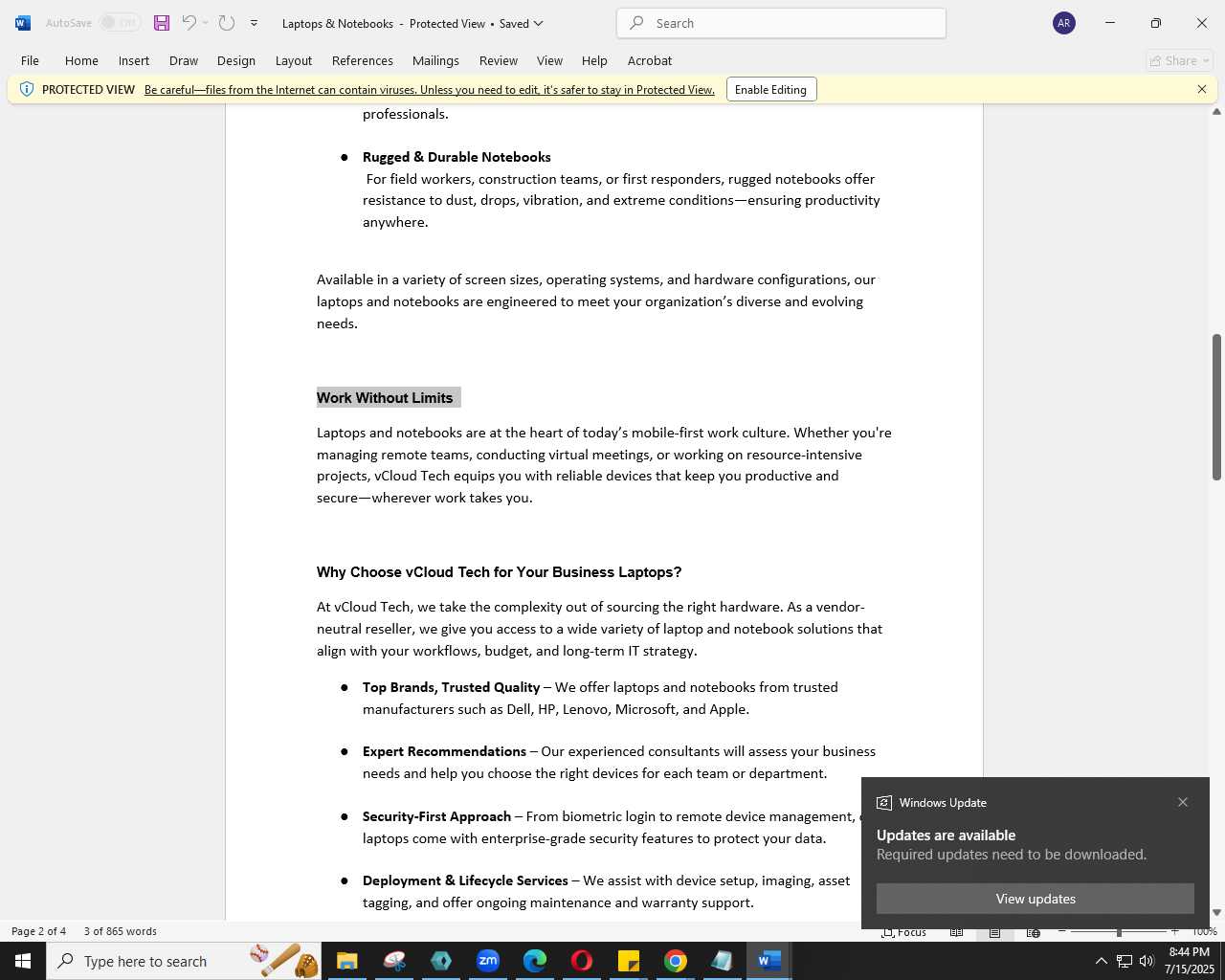Switch to the Home tab

81,60
